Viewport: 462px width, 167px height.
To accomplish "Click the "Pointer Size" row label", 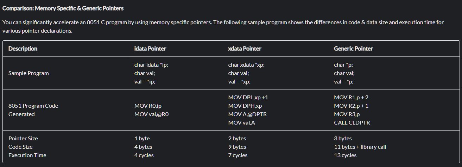I will [23, 139].
